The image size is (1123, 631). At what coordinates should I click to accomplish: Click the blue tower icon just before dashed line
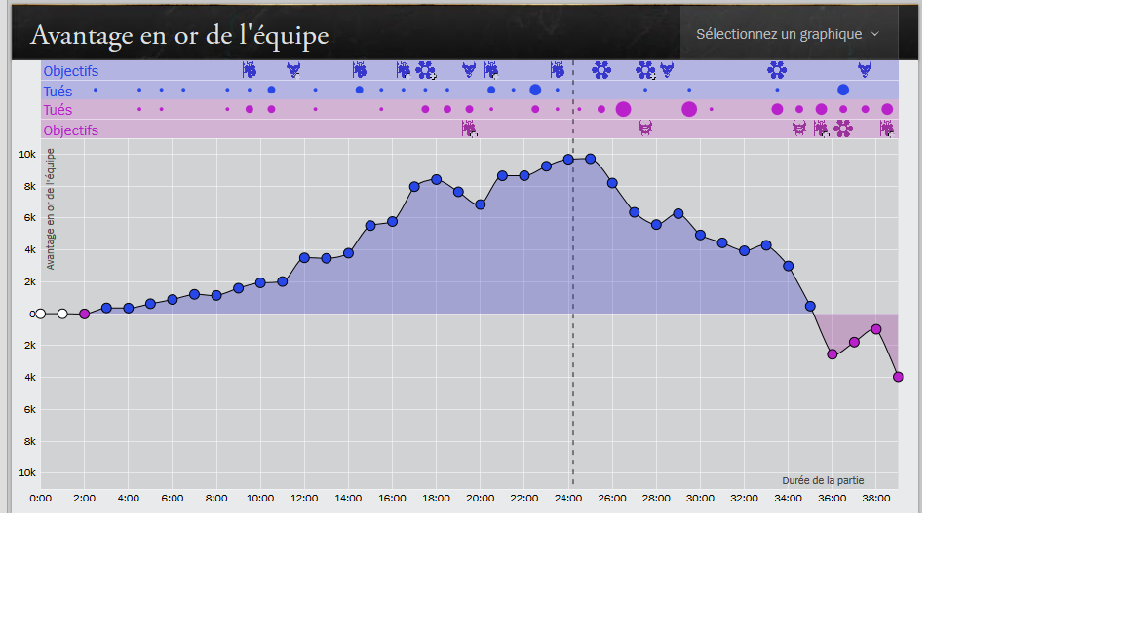[558, 69]
